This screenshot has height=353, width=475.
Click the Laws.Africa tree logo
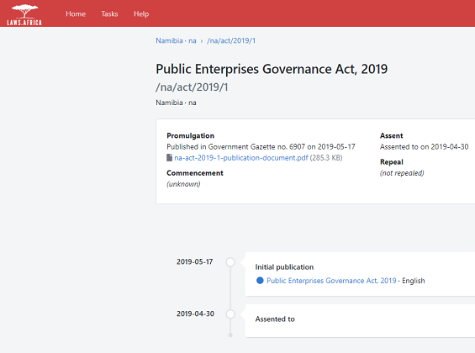point(24,14)
